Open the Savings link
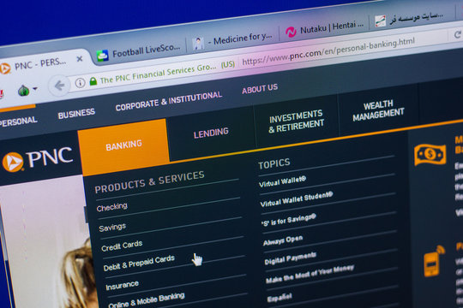This screenshot has height=308, width=463. (x=112, y=228)
